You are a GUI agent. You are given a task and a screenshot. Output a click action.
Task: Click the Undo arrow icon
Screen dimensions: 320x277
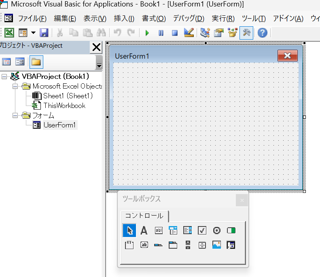[117, 33]
